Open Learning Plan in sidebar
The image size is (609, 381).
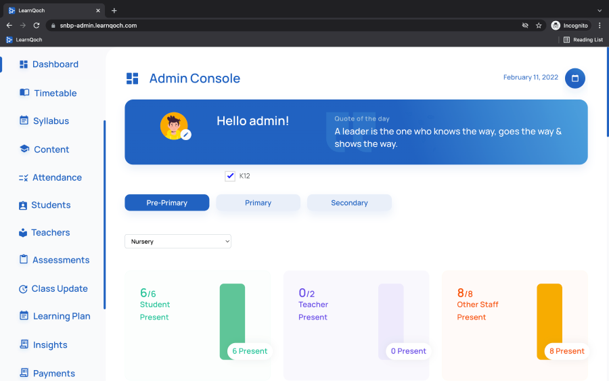click(x=62, y=317)
